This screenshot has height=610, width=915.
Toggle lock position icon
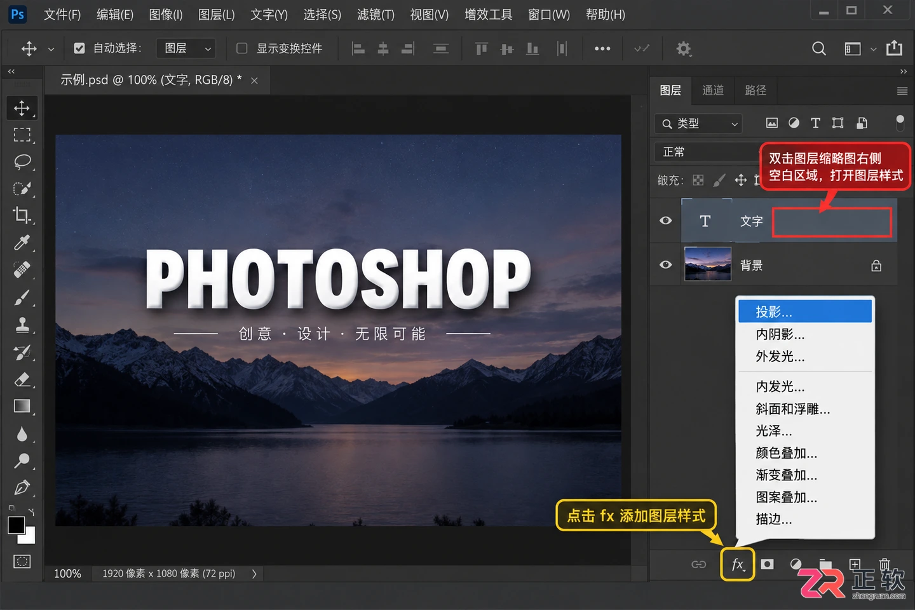click(741, 180)
